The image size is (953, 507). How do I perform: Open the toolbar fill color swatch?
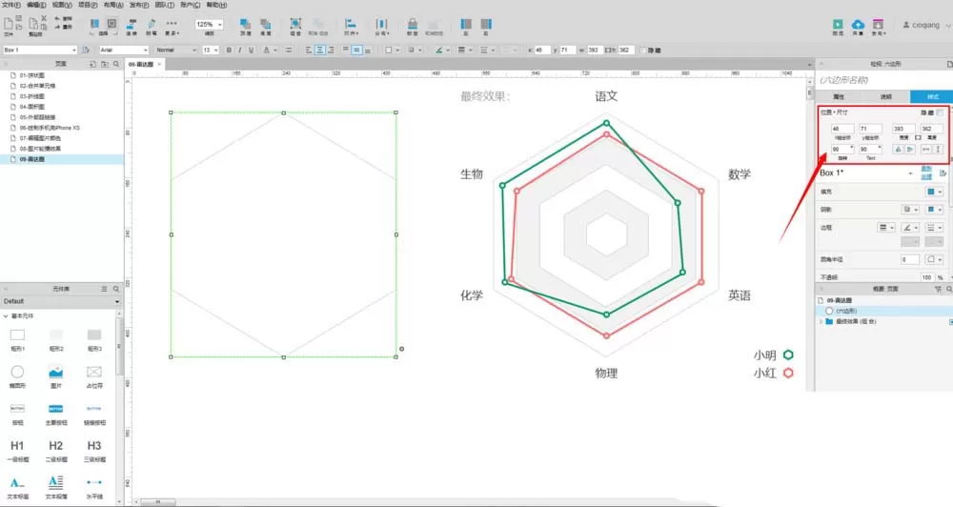(x=392, y=50)
